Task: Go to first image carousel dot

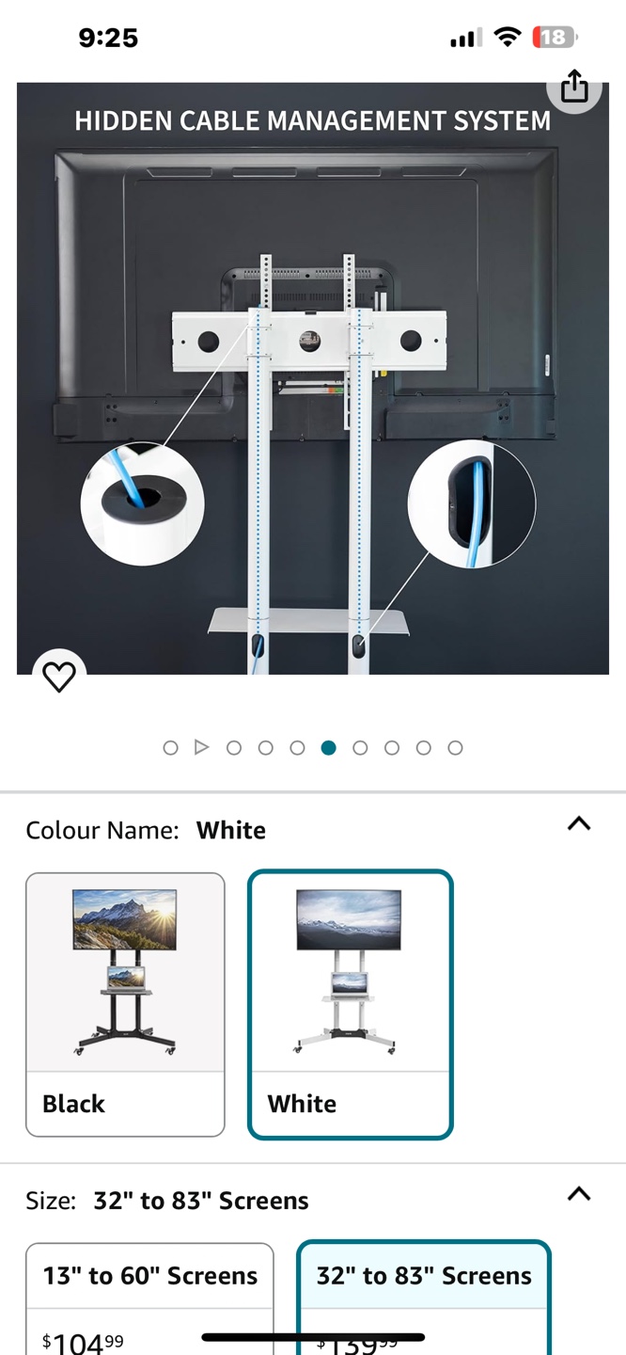Action: click(170, 748)
